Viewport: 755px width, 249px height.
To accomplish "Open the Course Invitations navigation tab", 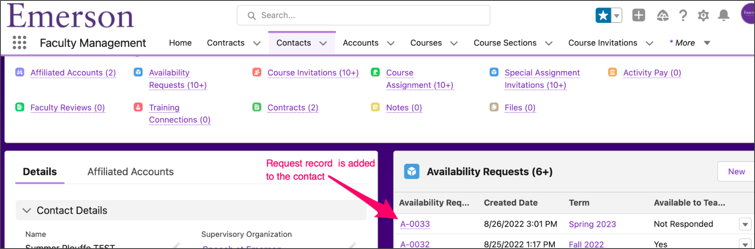I will (603, 43).
